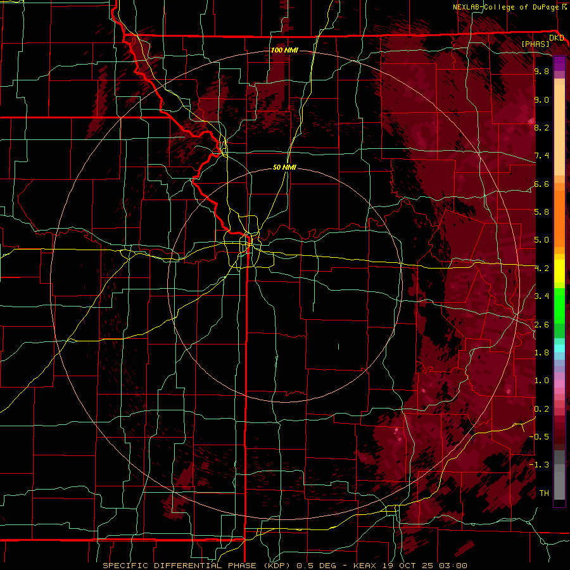Click the 3.4 legend scale value
Image resolution: width=570 pixels, height=570 pixels.
[541, 296]
